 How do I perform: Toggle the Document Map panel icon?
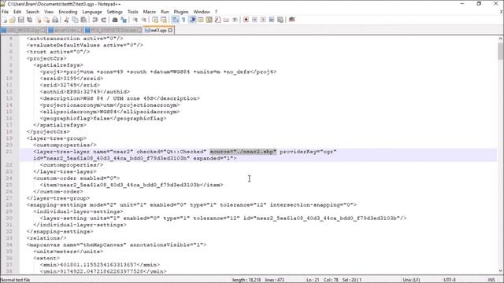point(209,20)
